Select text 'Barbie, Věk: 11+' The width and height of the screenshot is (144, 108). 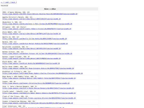(9, 42)
